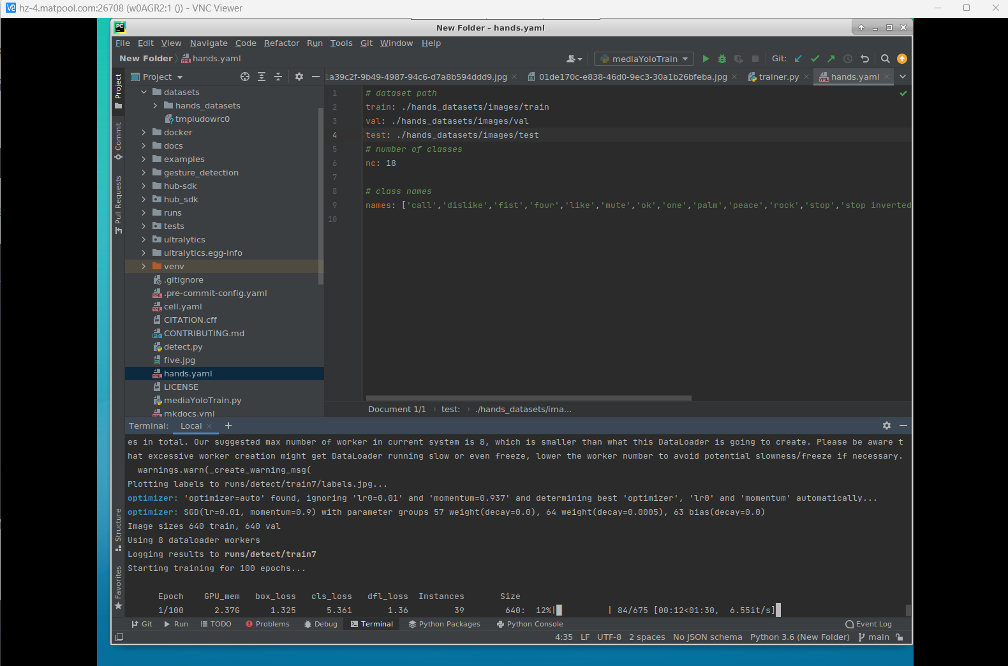The image size is (1008, 666).
Task: Hide the Terminal panel
Action: coord(903,426)
